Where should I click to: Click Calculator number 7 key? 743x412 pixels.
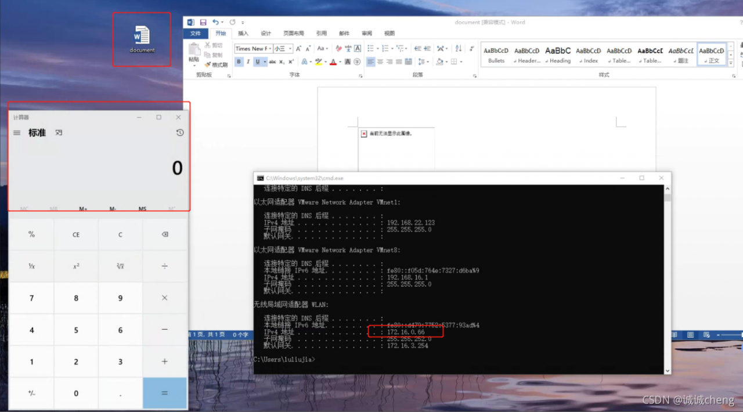coord(31,298)
